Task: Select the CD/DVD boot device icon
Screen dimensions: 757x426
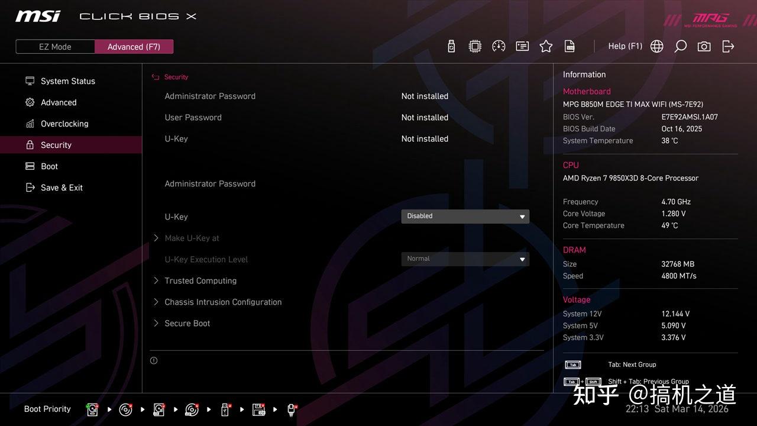Action: tap(125, 409)
